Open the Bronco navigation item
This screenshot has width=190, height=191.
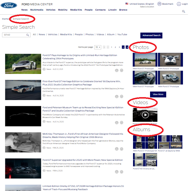(x=123, y=10)
